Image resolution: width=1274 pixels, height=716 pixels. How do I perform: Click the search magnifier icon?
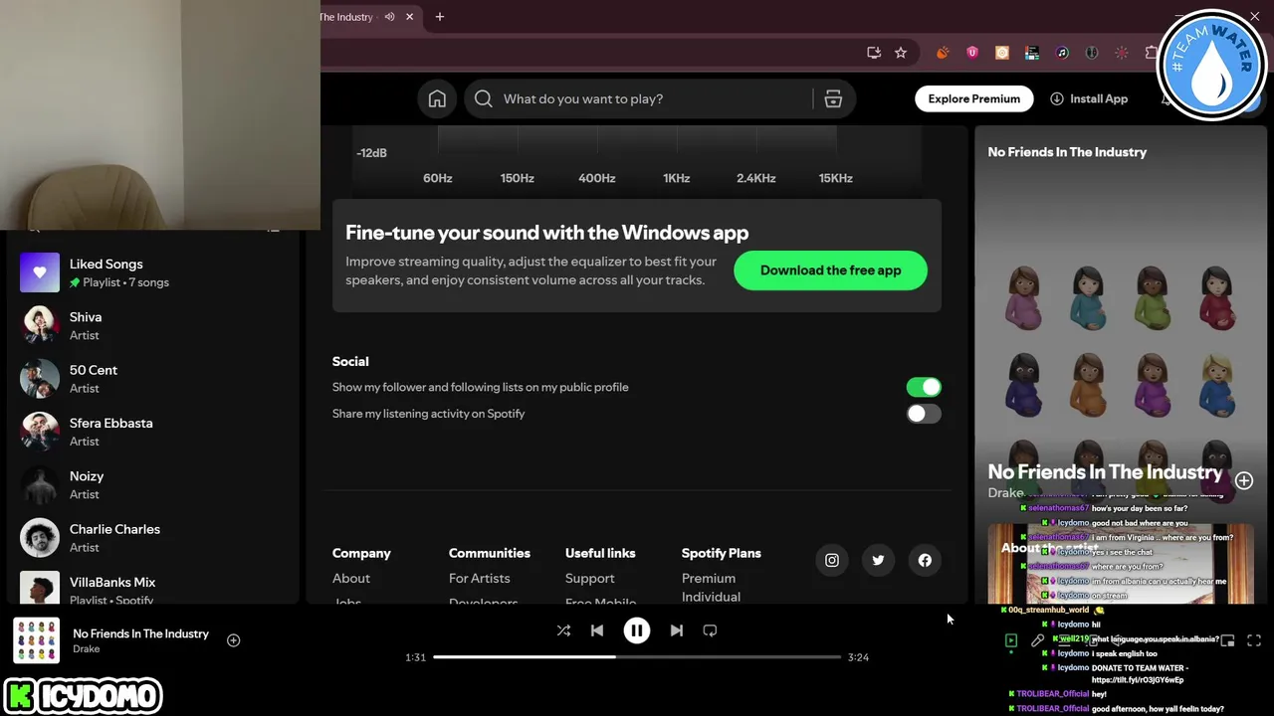484,98
